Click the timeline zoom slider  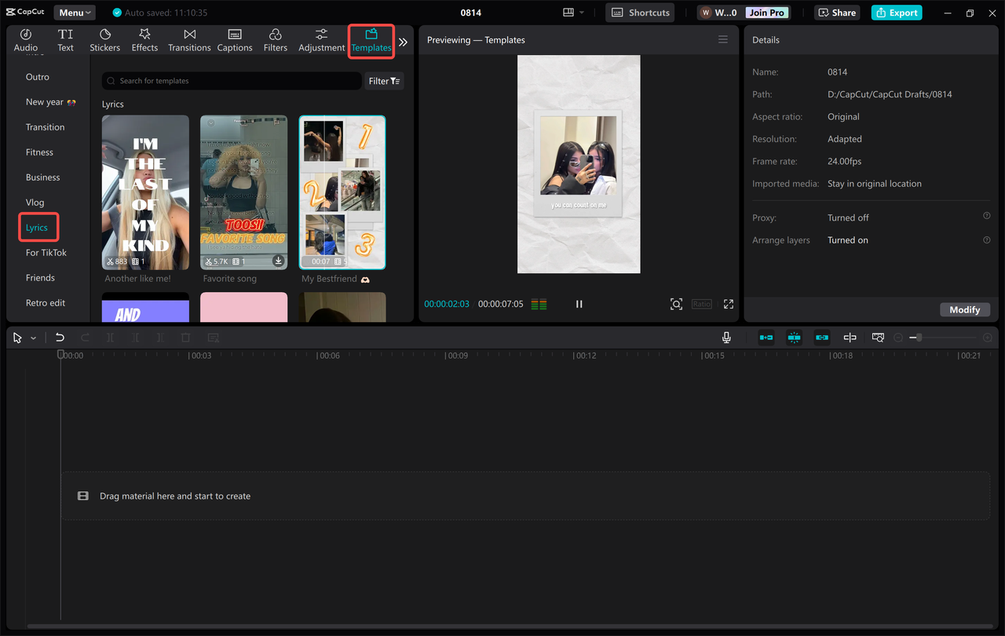coord(942,338)
